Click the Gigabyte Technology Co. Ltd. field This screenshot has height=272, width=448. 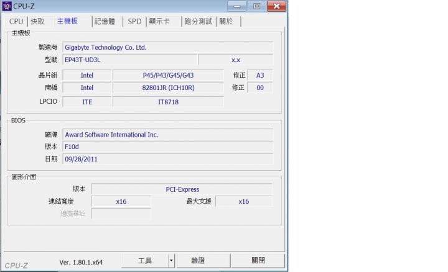click(x=168, y=47)
